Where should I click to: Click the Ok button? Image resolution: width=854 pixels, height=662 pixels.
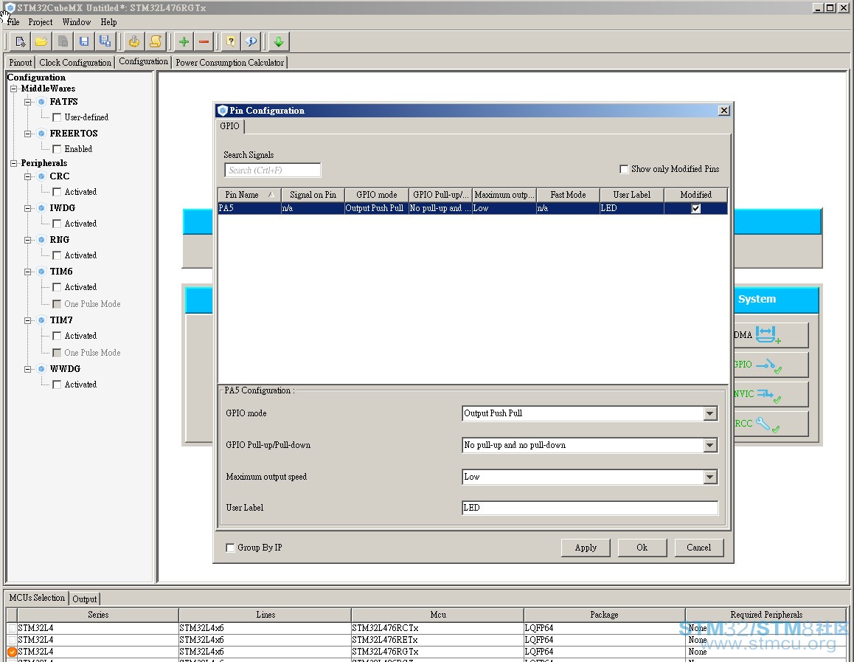pos(642,548)
